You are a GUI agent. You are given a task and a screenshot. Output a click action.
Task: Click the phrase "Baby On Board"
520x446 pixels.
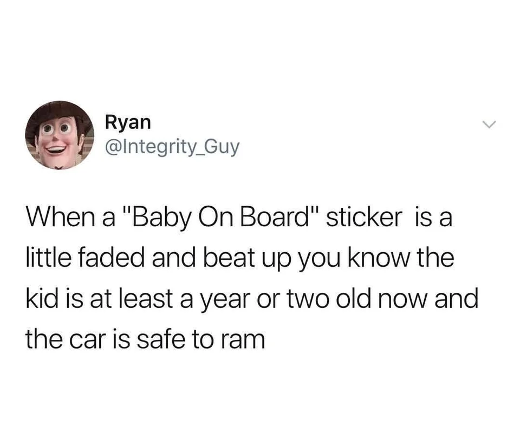(x=221, y=218)
